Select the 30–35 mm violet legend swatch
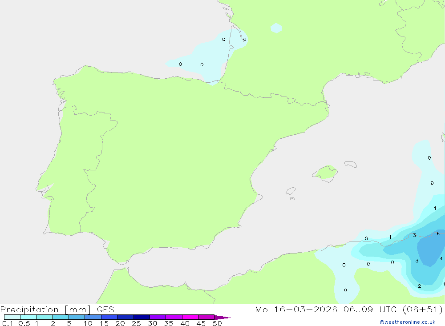 coord(158,317)
